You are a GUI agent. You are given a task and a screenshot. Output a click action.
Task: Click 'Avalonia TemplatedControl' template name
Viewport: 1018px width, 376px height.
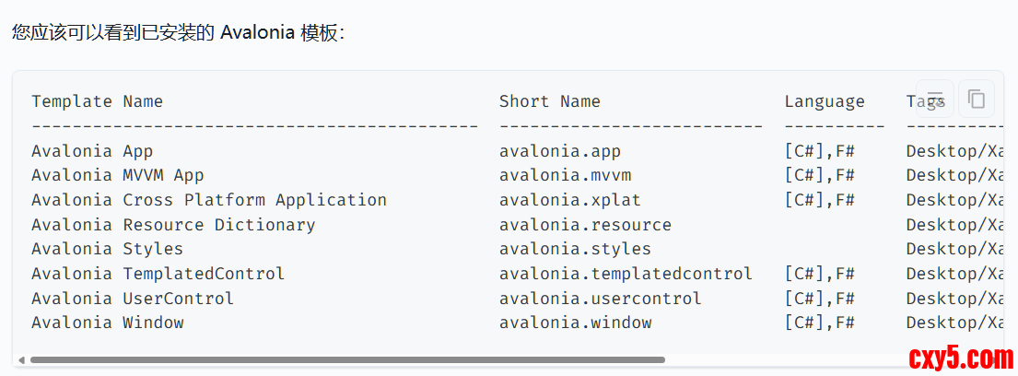(158, 274)
